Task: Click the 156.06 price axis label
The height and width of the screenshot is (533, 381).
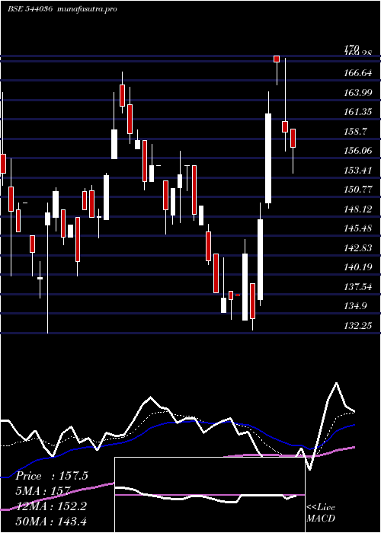Action: 357,151
